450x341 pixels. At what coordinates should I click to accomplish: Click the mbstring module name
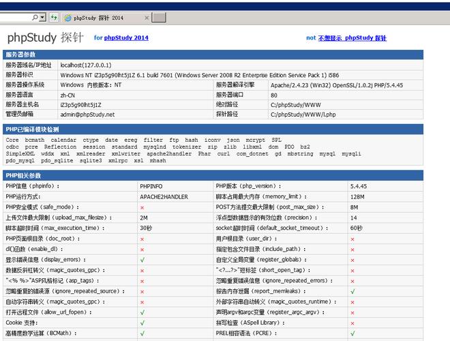pos(300,153)
